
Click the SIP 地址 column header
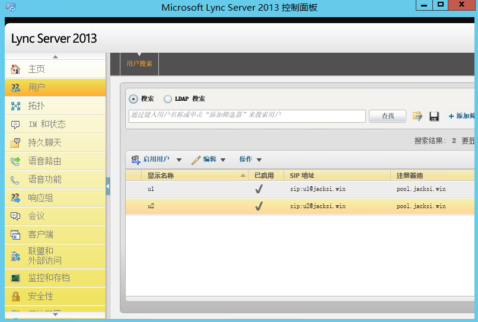[x=337, y=176]
